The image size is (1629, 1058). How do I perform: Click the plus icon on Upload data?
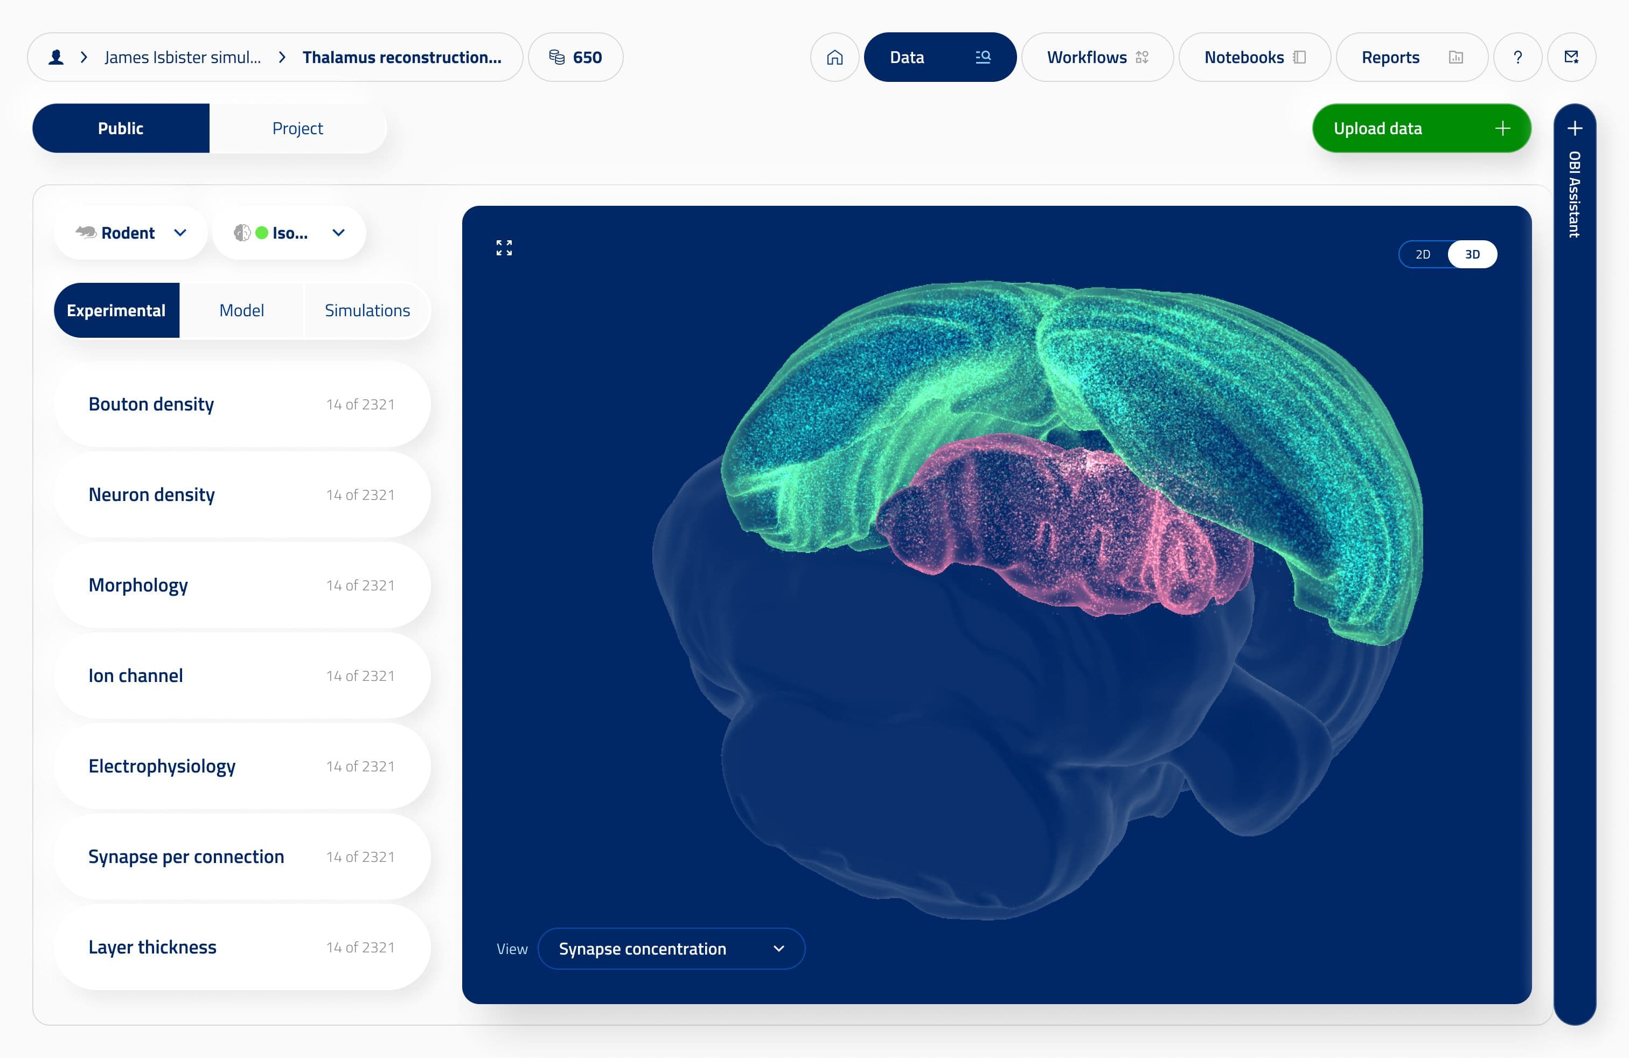click(x=1502, y=129)
